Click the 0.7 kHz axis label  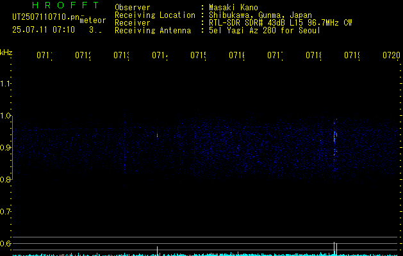click(5, 212)
